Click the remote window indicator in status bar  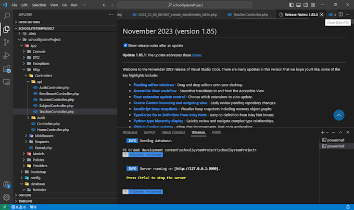(x=5, y=207)
